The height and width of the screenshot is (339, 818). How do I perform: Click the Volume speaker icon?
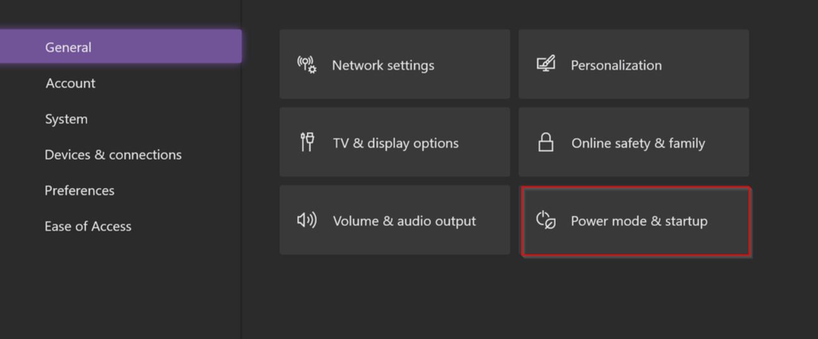pos(307,220)
